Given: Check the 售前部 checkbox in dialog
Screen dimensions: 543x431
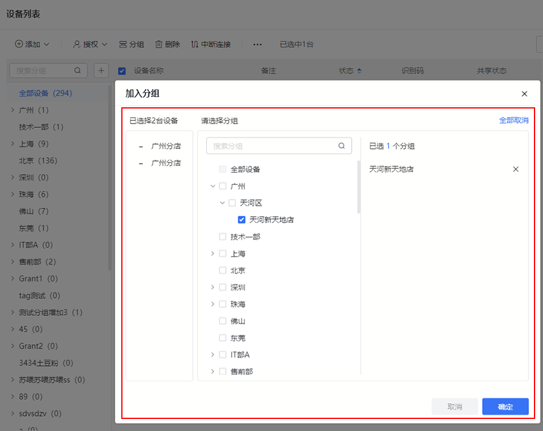Looking at the screenshot, I should click(x=223, y=371).
